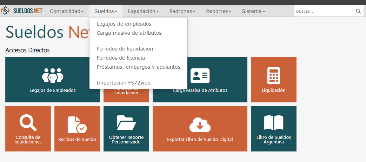The image size is (366, 162).
Task: Click the Exportar Libro cloud download icon
Action: click(x=200, y=125)
